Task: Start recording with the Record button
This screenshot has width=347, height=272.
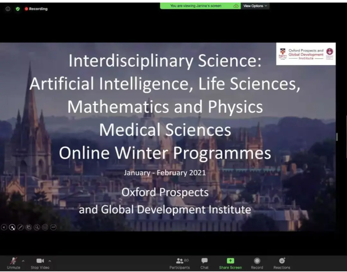Action: click(x=257, y=263)
